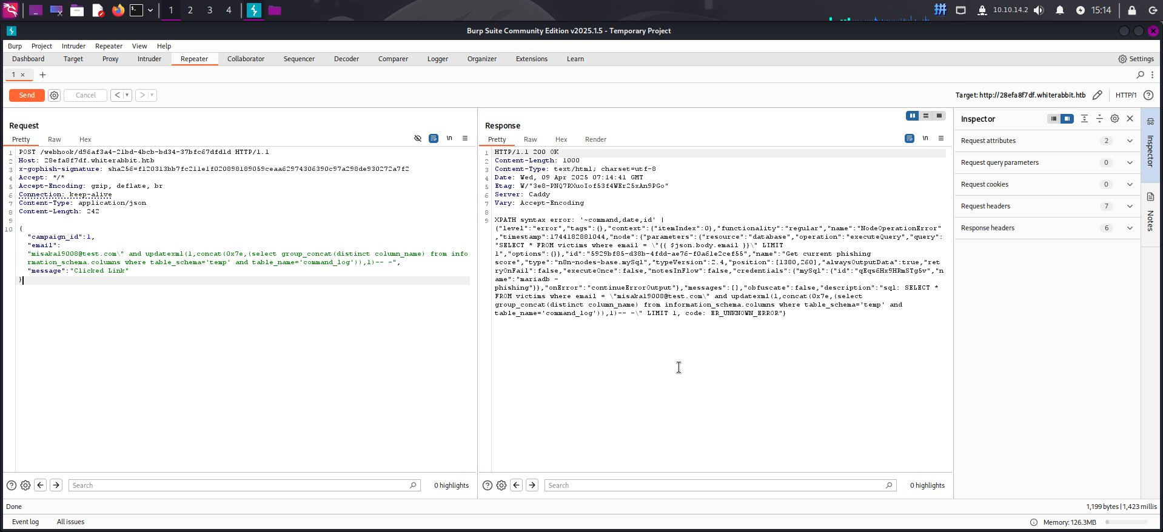Launch Firefox from the taskbar
Viewport: 1163px width, 532px height.
click(118, 10)
